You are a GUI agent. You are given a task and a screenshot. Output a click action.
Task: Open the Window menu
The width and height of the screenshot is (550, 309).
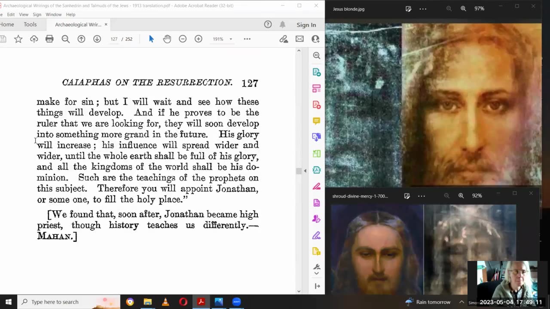(54, 15)
